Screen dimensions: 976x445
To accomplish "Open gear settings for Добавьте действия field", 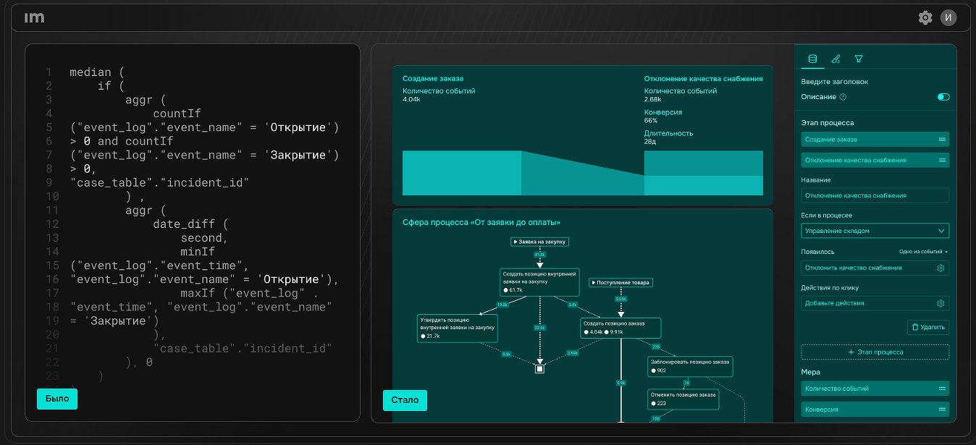I will pos(941,303).
